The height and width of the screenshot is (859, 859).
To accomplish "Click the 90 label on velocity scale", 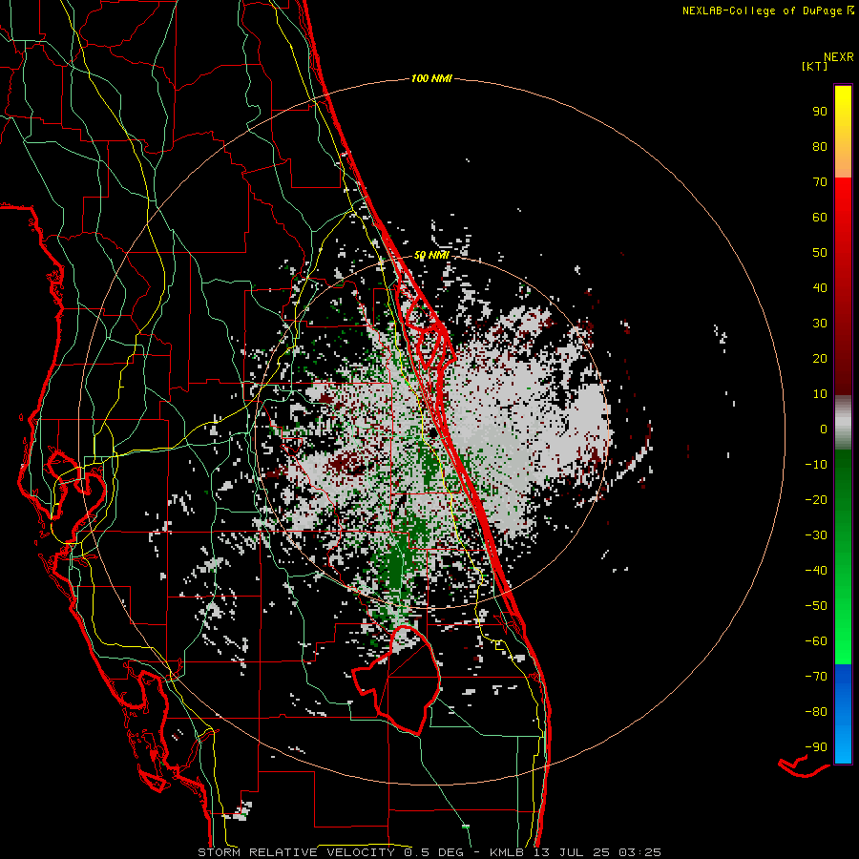I will click(820, 112).
